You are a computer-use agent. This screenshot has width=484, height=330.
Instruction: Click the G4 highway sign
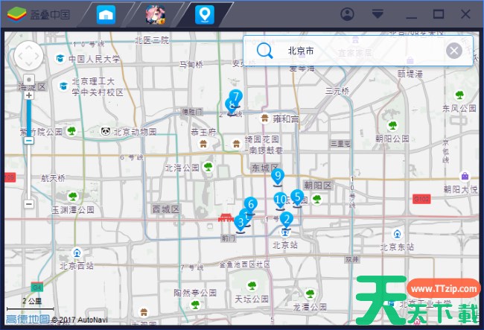tap(37, 287)
